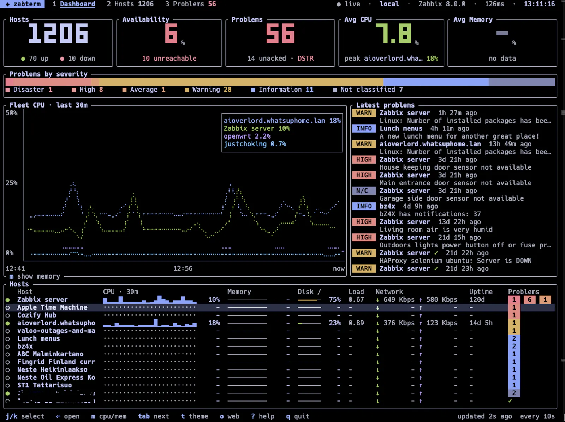Image resolution: width=565 pixels, height=422 pixels.
Task: Click the 'peak aioverlord.wha… 18%' text
Action: pos(391,59)
